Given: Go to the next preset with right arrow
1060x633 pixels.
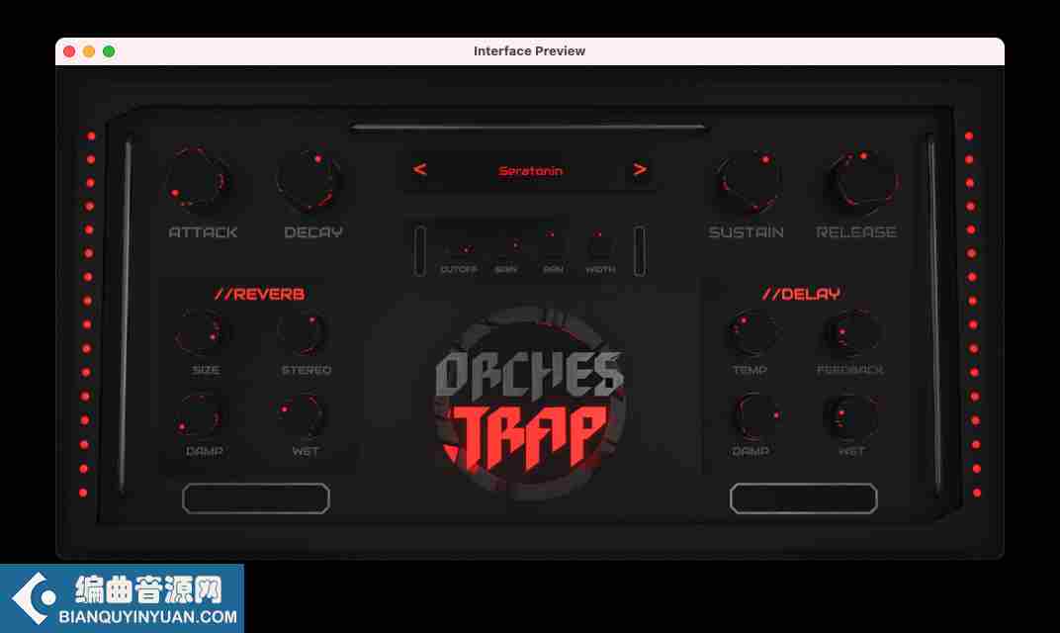Looking at the screenshot, I should pyautogui.click(x=640, y=170).
